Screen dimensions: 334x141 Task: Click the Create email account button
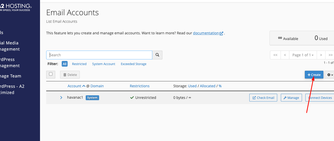[x=314, y=75]
